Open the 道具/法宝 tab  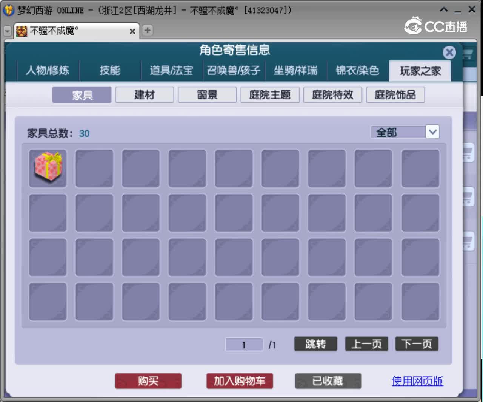coord(171,71)
